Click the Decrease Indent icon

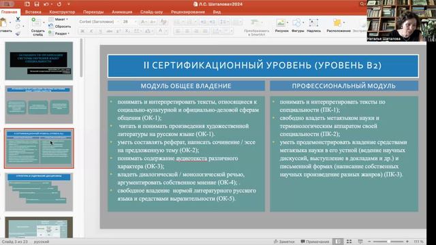coord(204,22)
